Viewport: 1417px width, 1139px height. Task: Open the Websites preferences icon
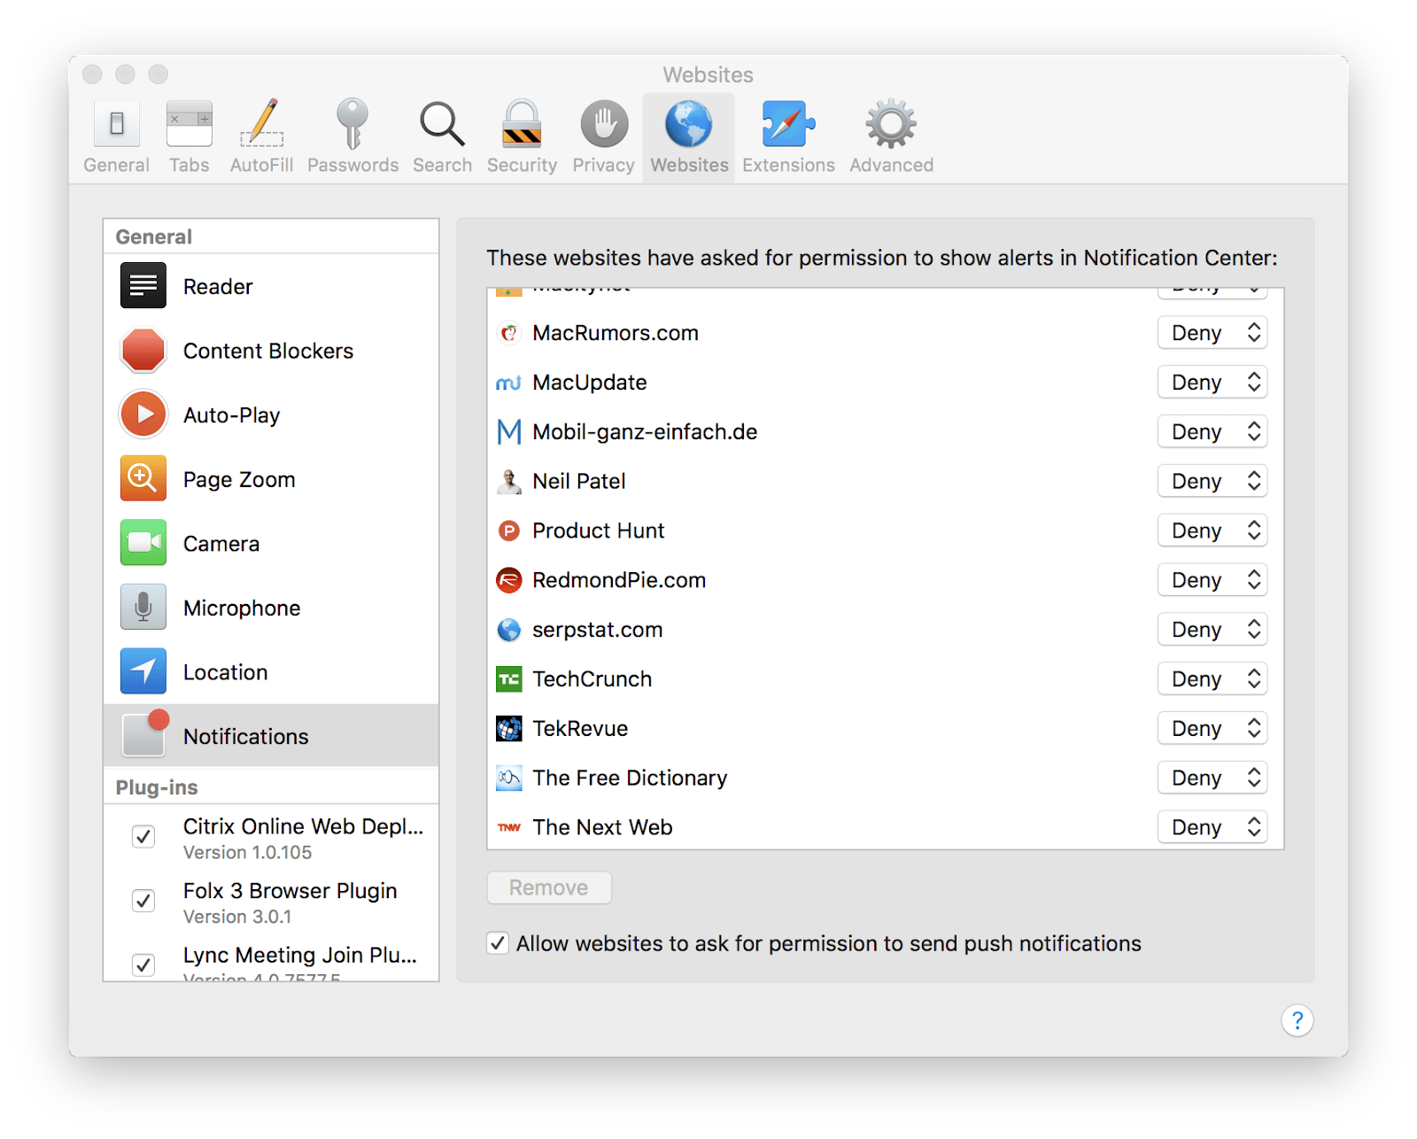[688, 133]
